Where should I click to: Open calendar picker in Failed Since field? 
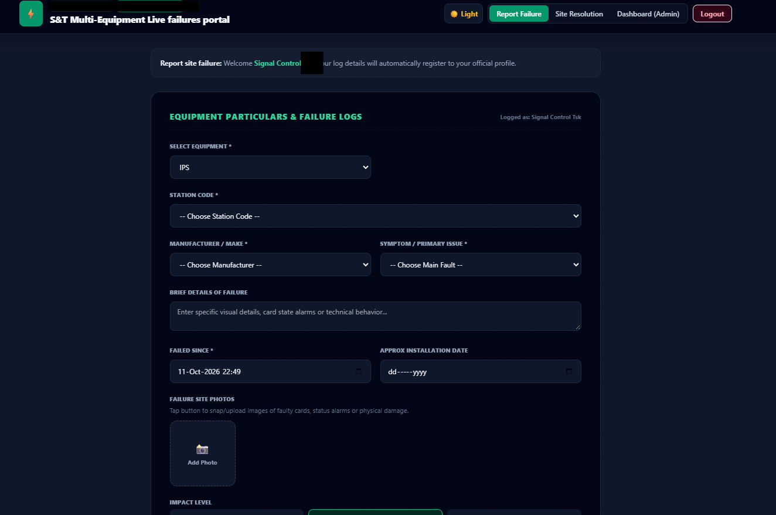click(x=359, y=371)
